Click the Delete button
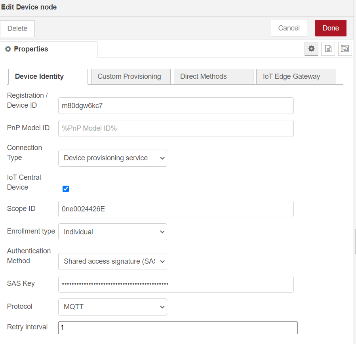This screenshot has height=344, width=356. (17, 28)
